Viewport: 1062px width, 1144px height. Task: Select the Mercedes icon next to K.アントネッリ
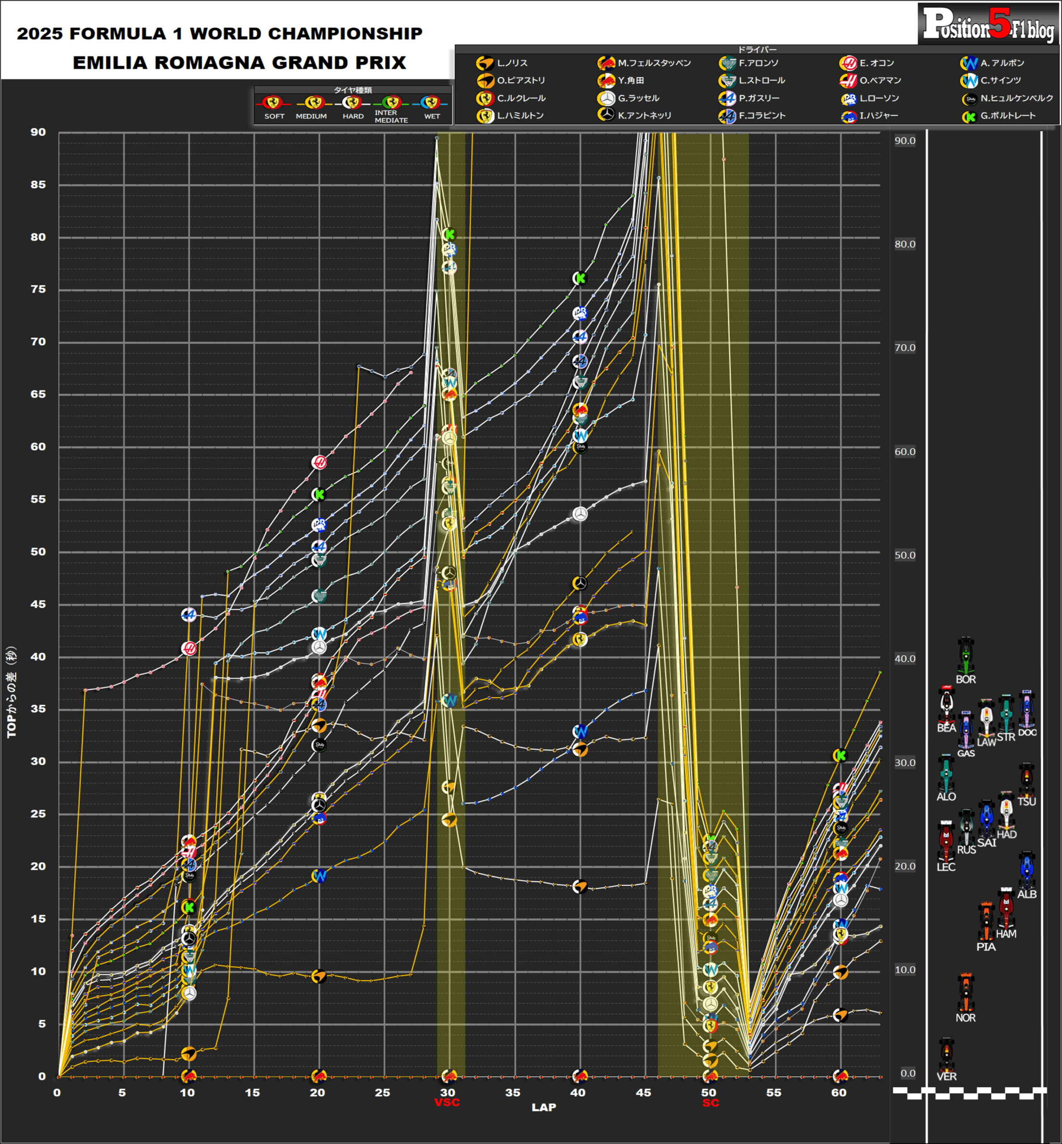(606, 114)
